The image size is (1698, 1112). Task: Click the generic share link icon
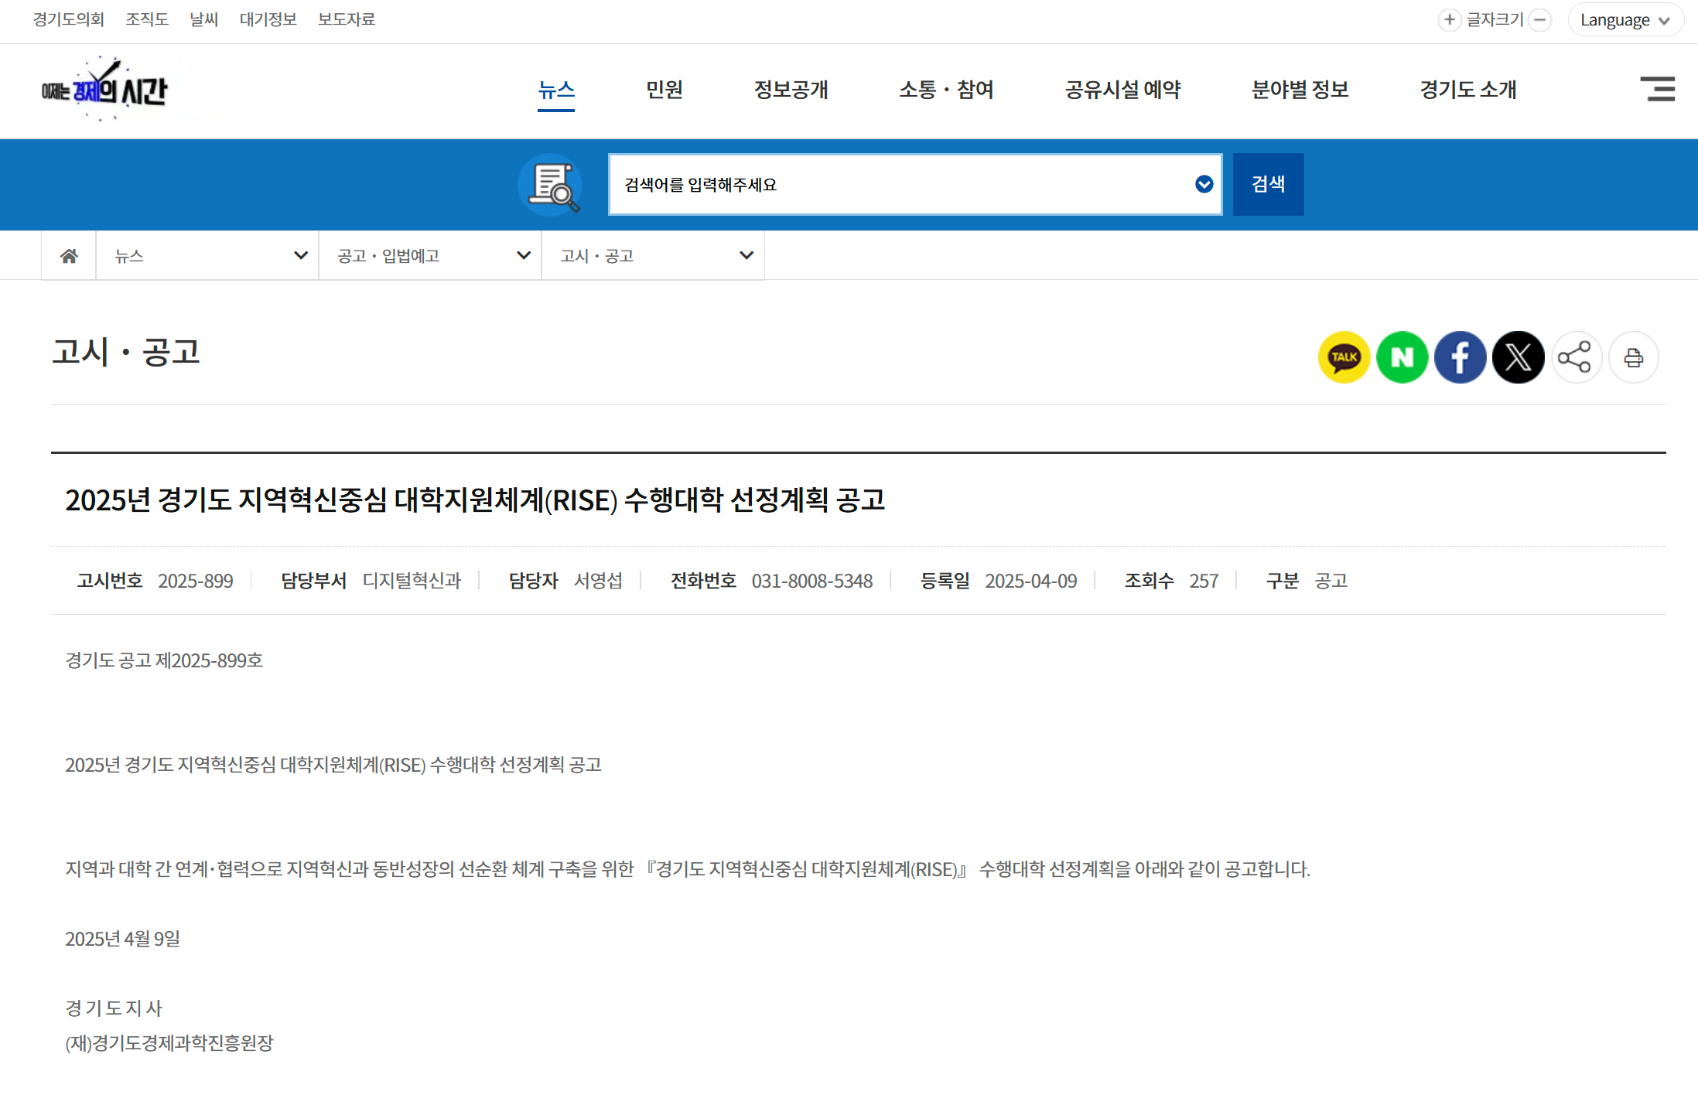pyautogui.click(x=1575, y=357)
